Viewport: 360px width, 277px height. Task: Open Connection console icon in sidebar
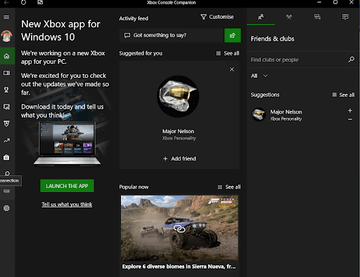[x=6, y=191]
